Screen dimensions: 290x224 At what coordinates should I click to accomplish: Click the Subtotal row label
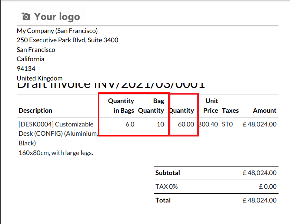click(167, 173)
